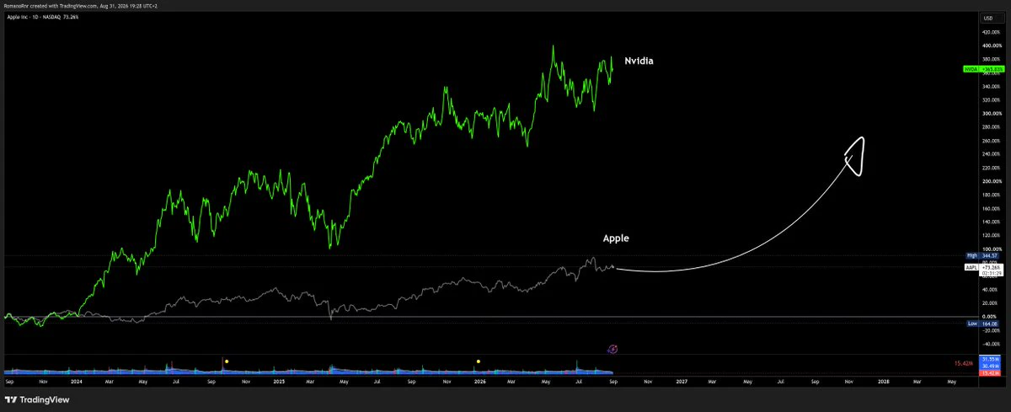Click the 0.00% label on price axis
The height and width of the screenshot is (412, 1011).
[991, 317]
